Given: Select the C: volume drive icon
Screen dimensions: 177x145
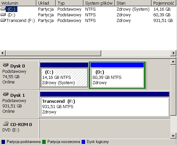Looking at the screenshot, I should (x=3, y=9).
